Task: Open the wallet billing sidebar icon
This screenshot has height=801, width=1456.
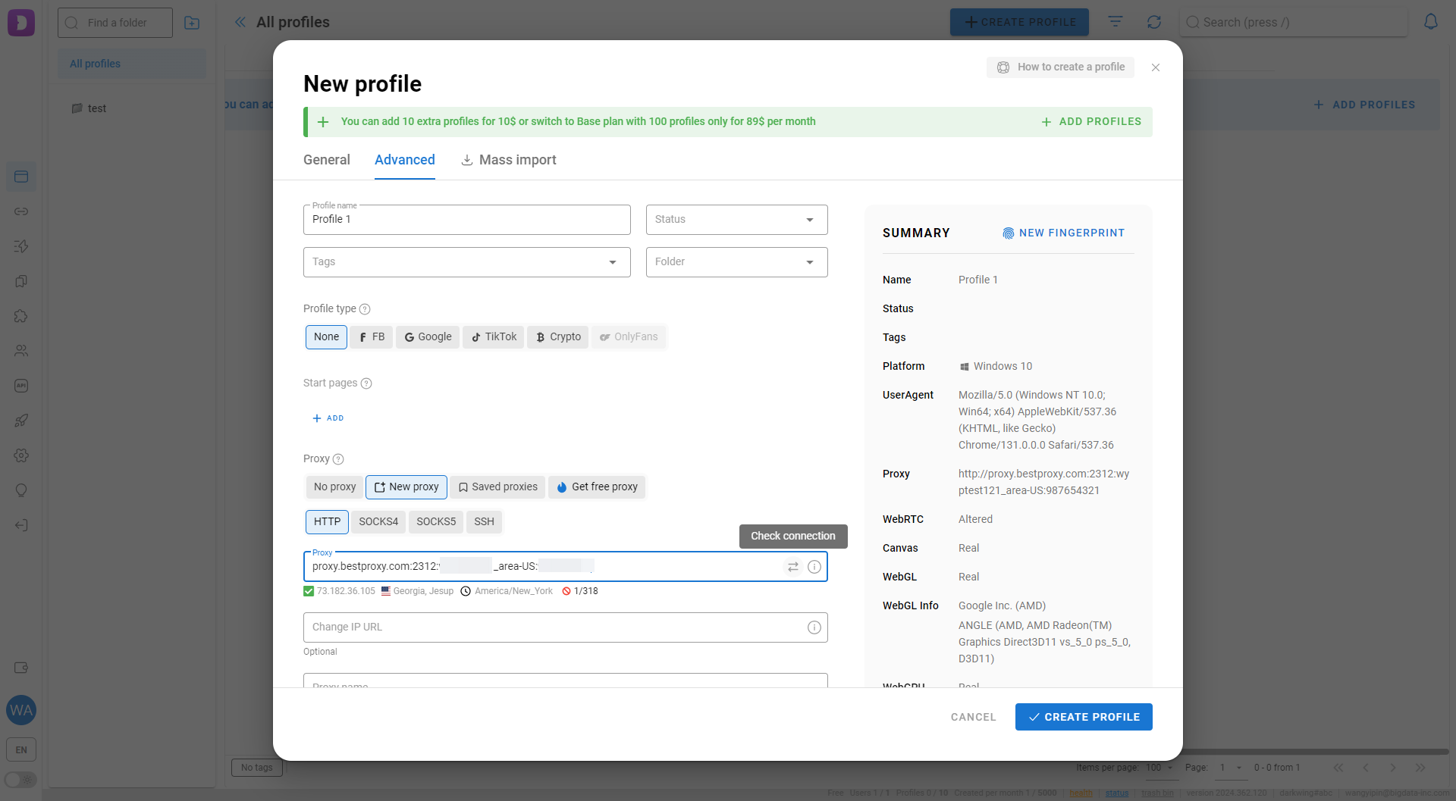Action: pyautogui.click(x=21, y=668)
